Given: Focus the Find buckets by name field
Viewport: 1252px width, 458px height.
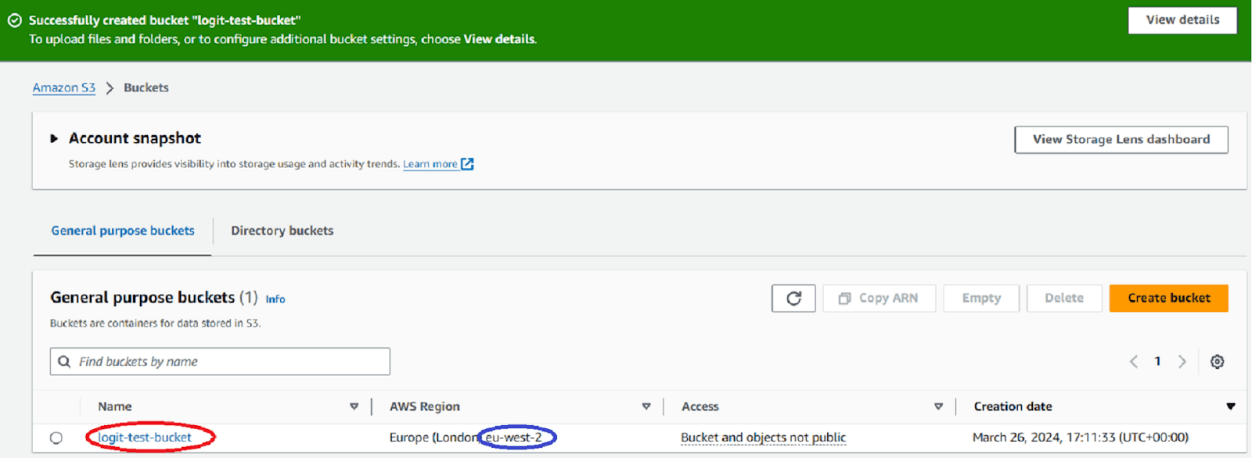Looking at the screenshot, I should click(x=220, y=361).
